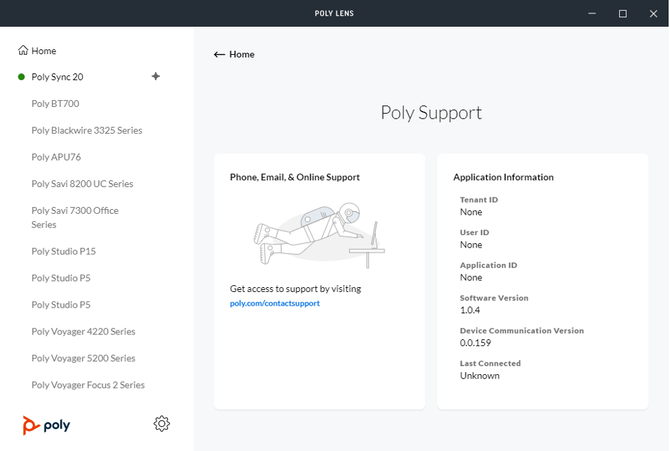Select Poly Voyager Focus 2 Series
The width and height of the screenshot is (670, 451).
[88, 385]
